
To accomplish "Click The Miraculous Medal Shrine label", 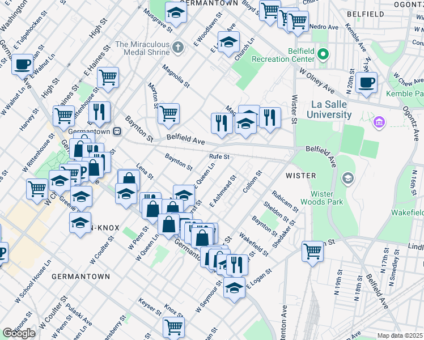I will tap(142, 48).
